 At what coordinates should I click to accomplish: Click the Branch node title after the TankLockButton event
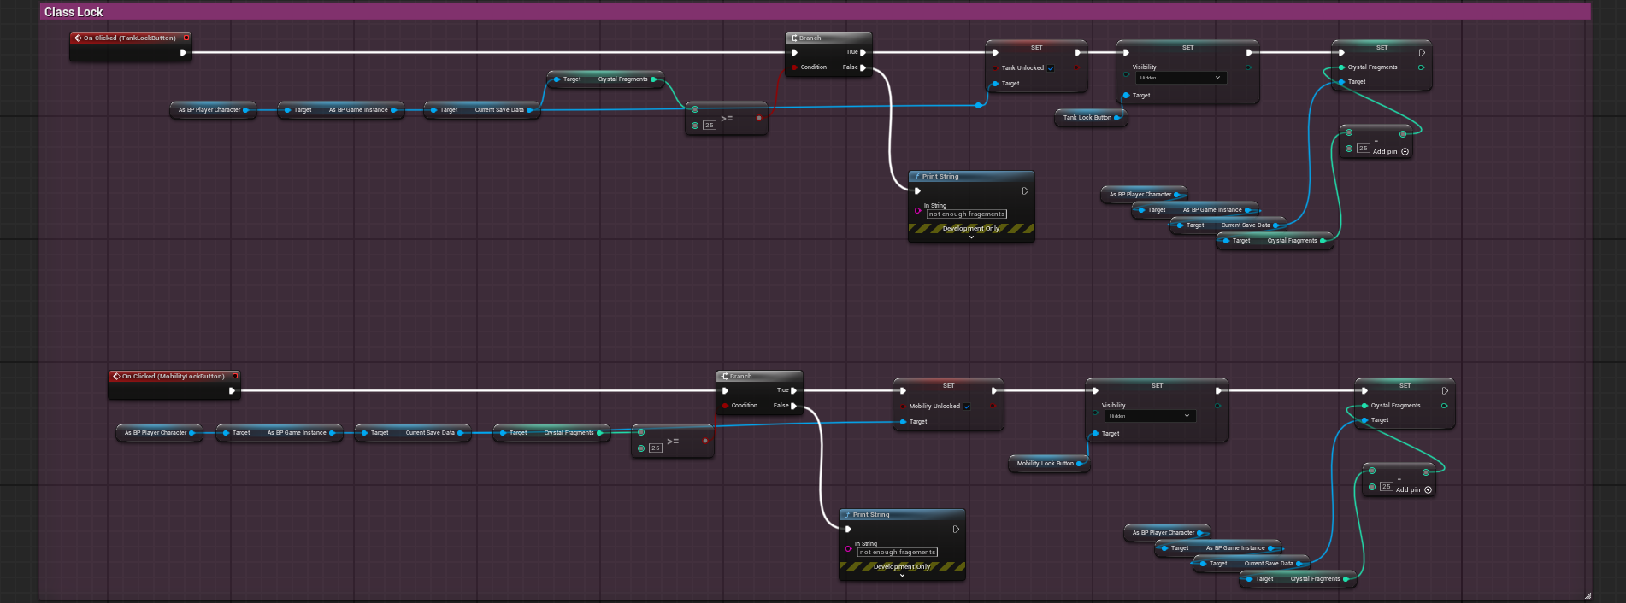tap(810, 38)
